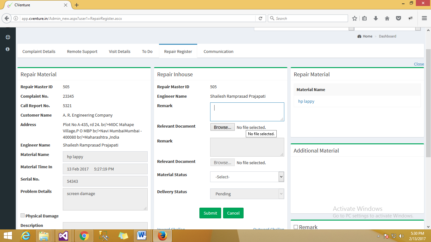Click the Problem Details screen damage box

(x=105, y=199)
